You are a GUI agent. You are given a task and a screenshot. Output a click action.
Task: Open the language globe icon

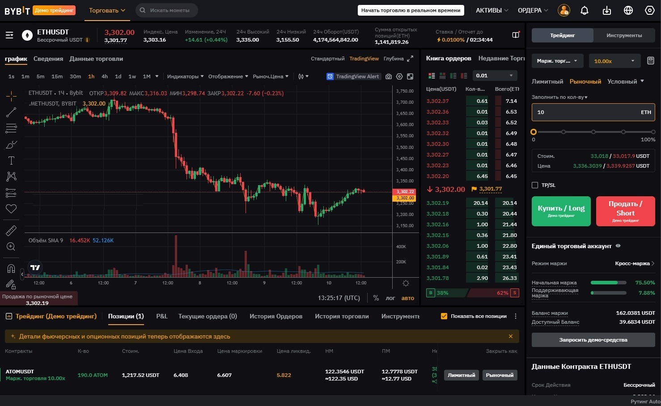(x=628, y=10)
